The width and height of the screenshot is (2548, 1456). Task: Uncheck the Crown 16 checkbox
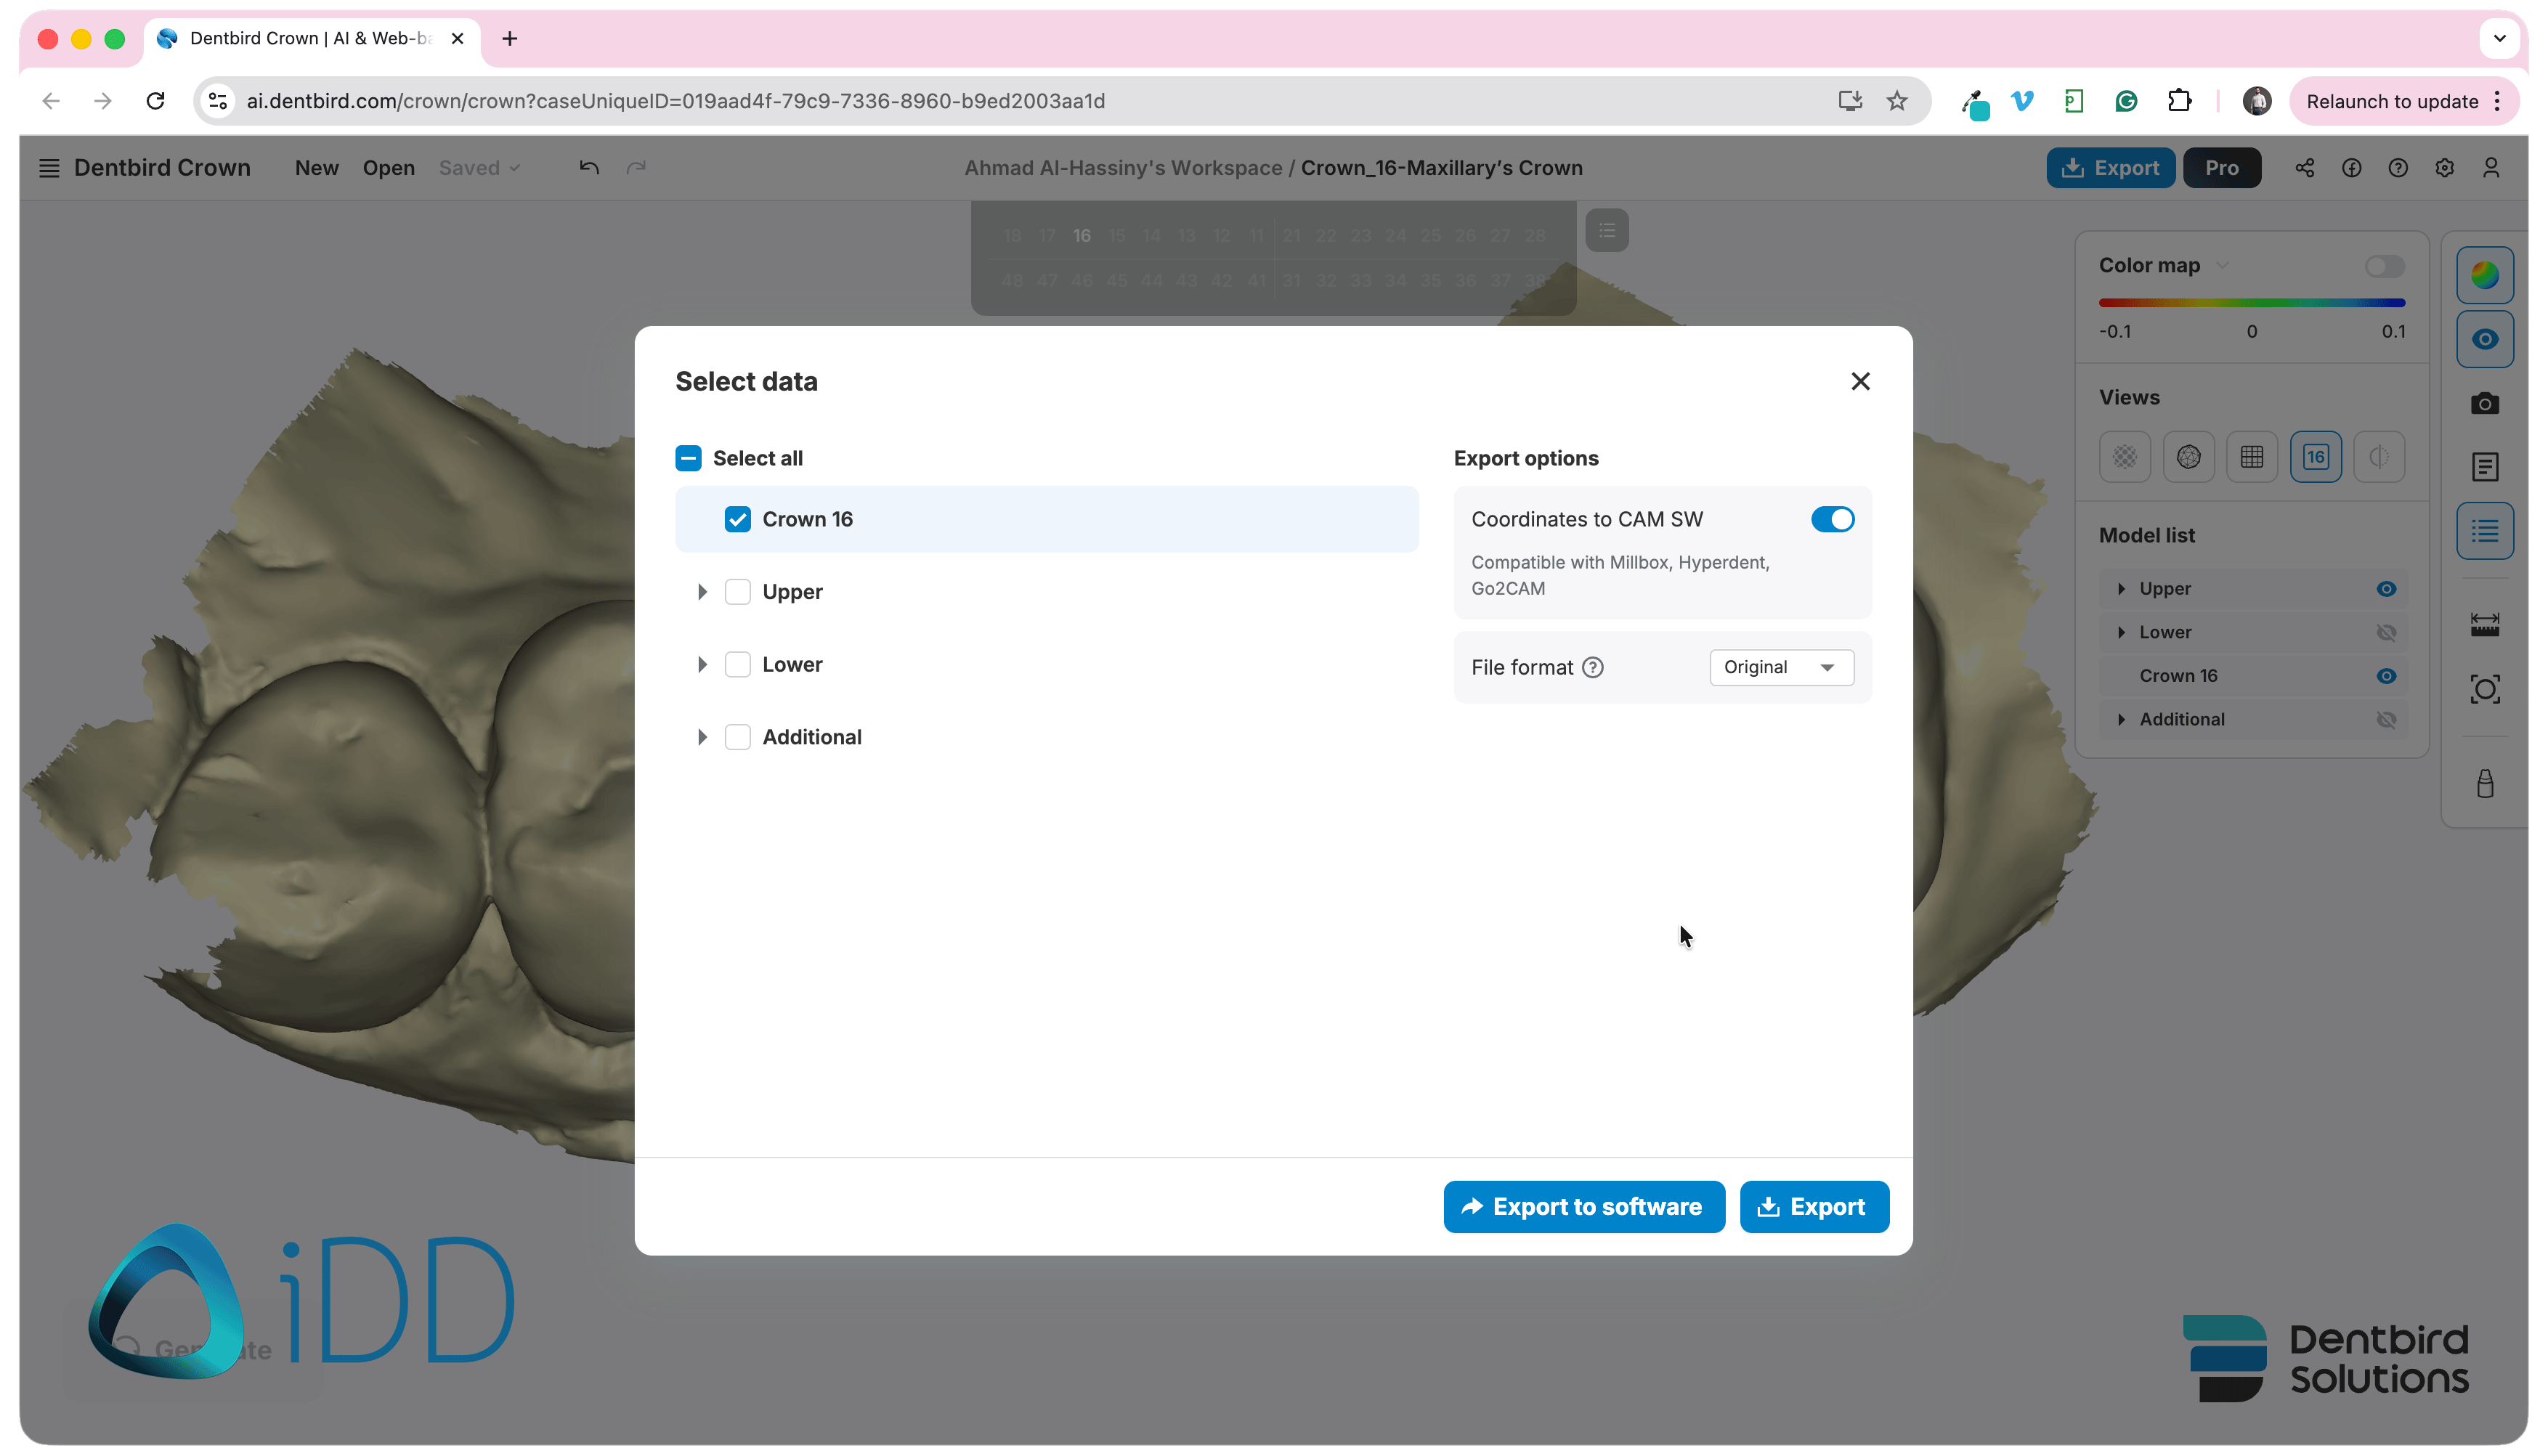[737, 519]
